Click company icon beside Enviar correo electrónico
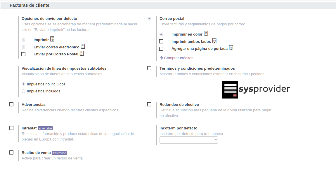Screen dimensions: 336x172 tap(83, 46)
